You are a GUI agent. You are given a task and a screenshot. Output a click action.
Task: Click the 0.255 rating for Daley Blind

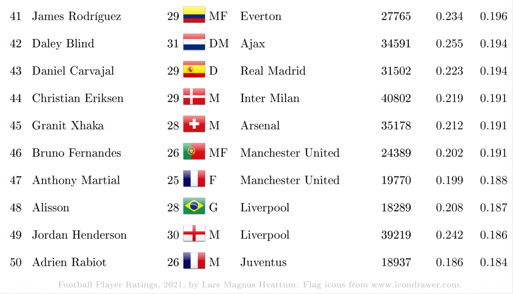pos(449,44)
